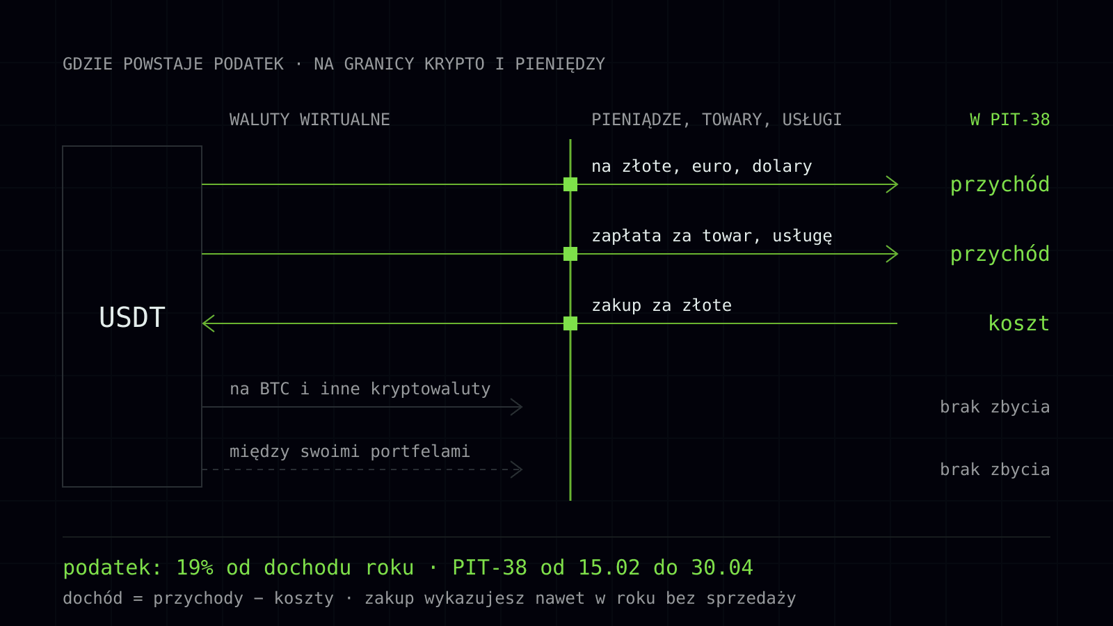Click the green square marker on 'zakup za złote' line

coord(570,323)
